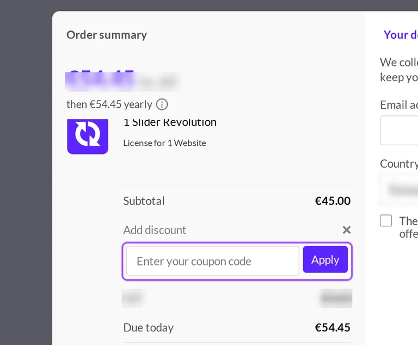The height and width of the screenshot is (345, 418).
Task: Click the Subtotal amount €45.00
Action: coord(333,201)
